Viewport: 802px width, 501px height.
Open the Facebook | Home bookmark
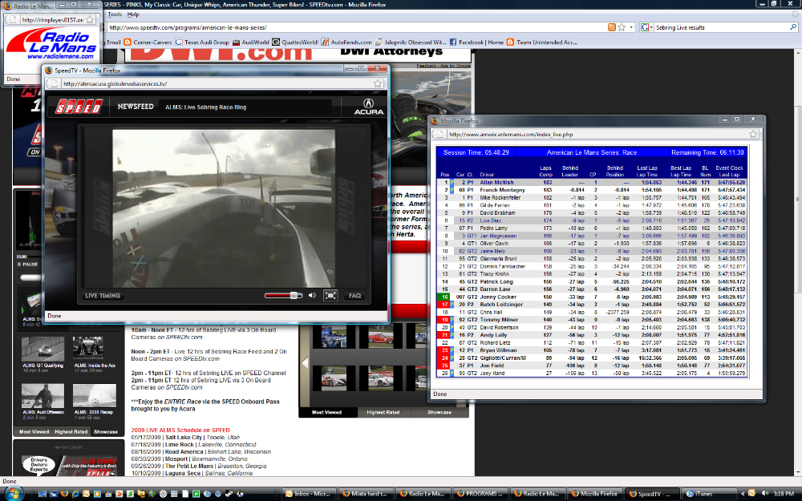click(476, 42)
